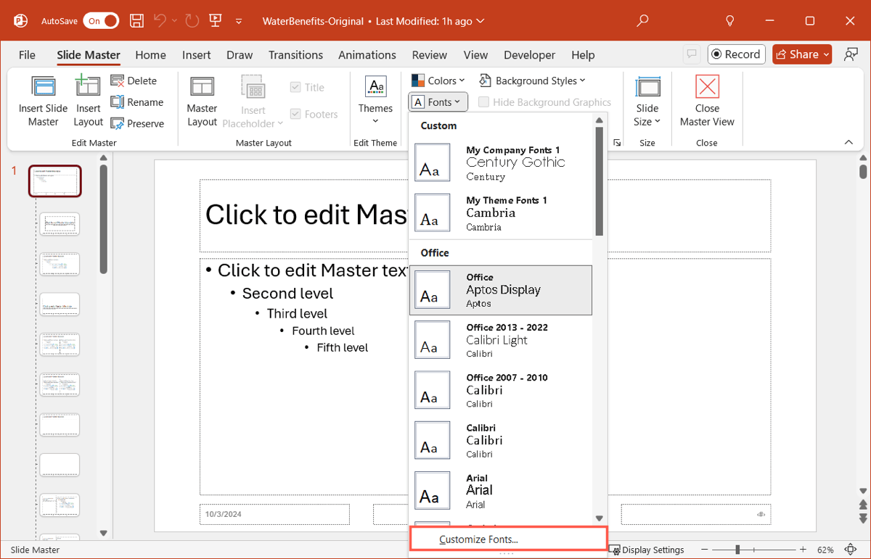Toggle AutoSave switch
Viewport: 871px width, 559px height.
pos(101,21)
